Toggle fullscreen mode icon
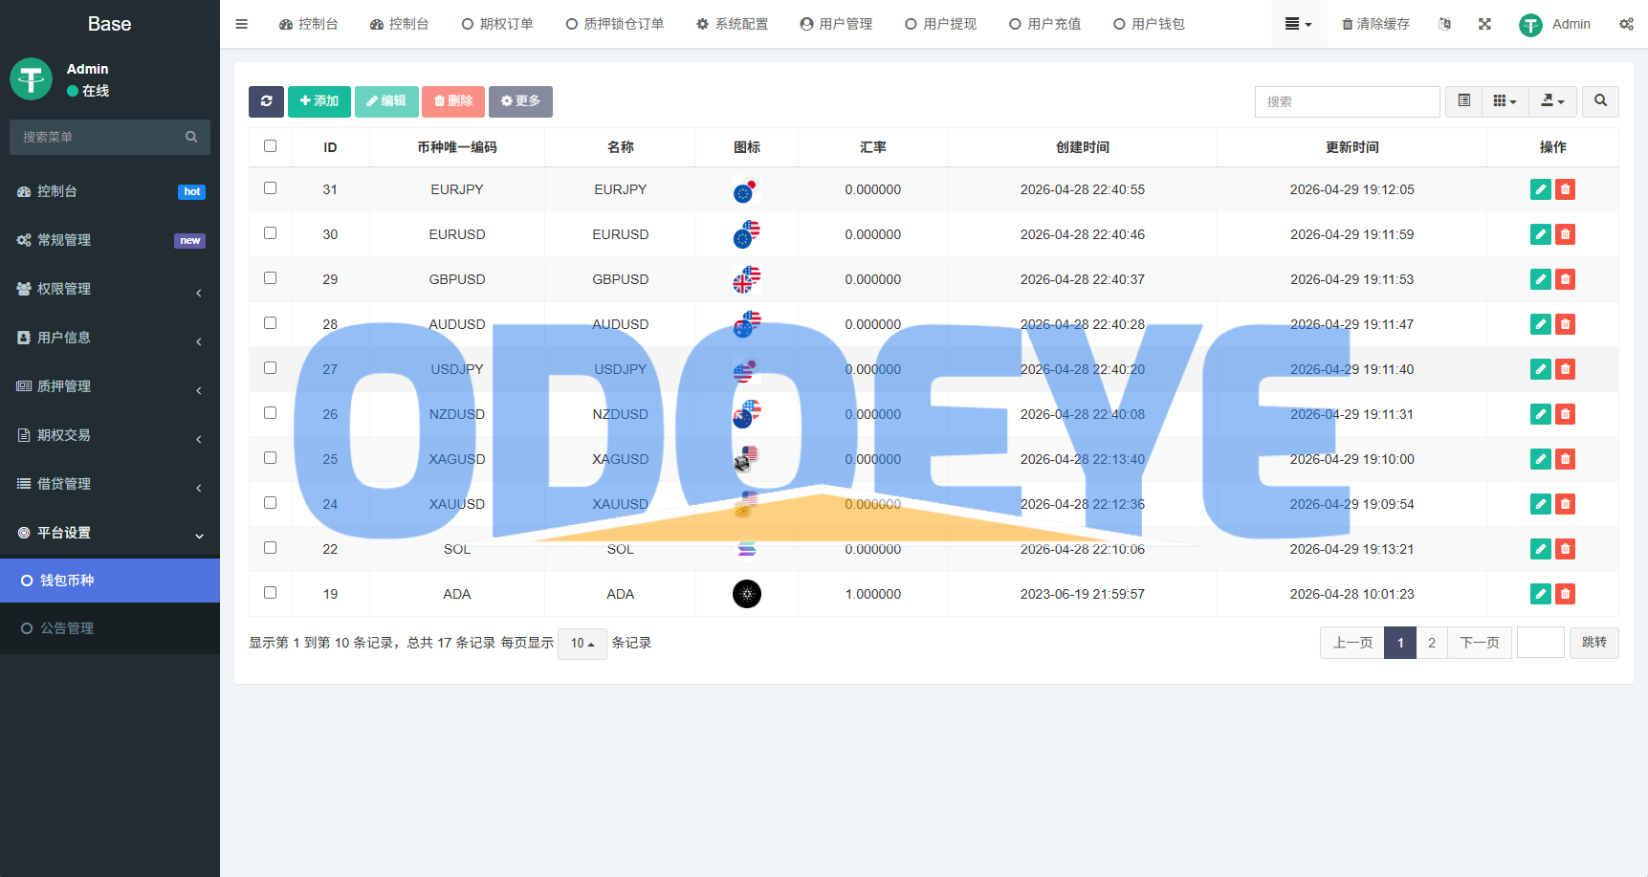 pyautogui.click(x=1484, y=24)
